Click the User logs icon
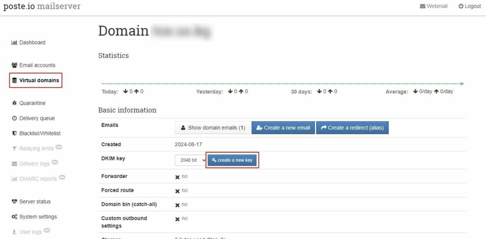Viewport: 486px width, 239px height. pos(14,232)
